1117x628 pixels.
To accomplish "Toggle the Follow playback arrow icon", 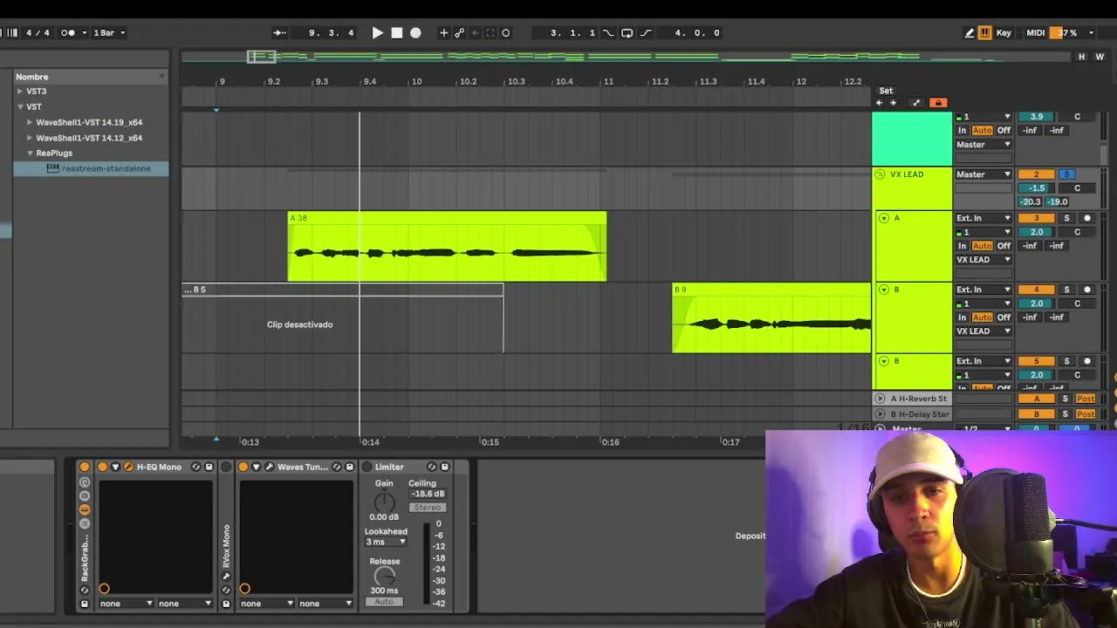I will 279,33.
